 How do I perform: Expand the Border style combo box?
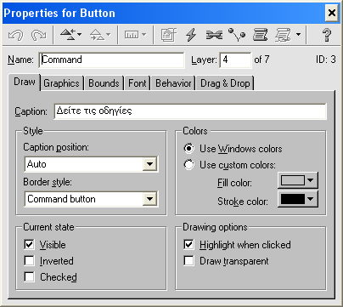click(149, 199)
